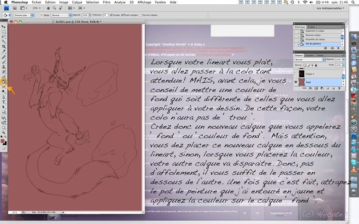Select the Healing Brush tool

coord(4,57)
